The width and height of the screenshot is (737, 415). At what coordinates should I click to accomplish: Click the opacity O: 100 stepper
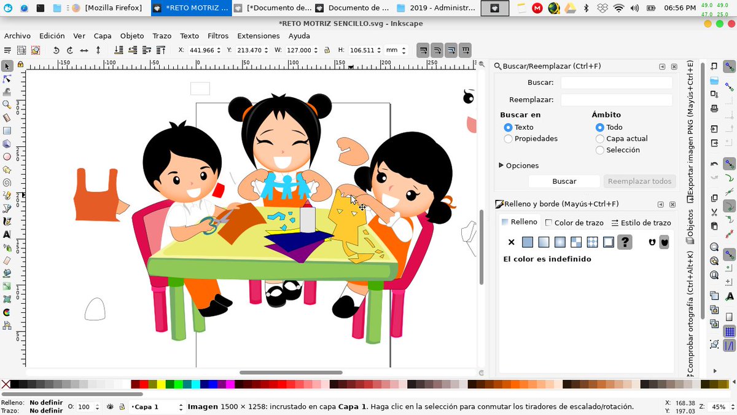click(x=98, y=407)
